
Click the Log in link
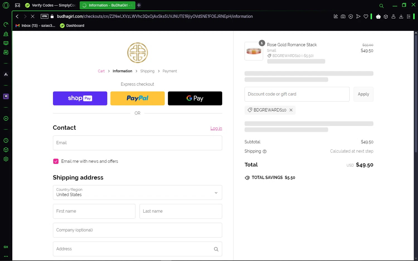216,128
